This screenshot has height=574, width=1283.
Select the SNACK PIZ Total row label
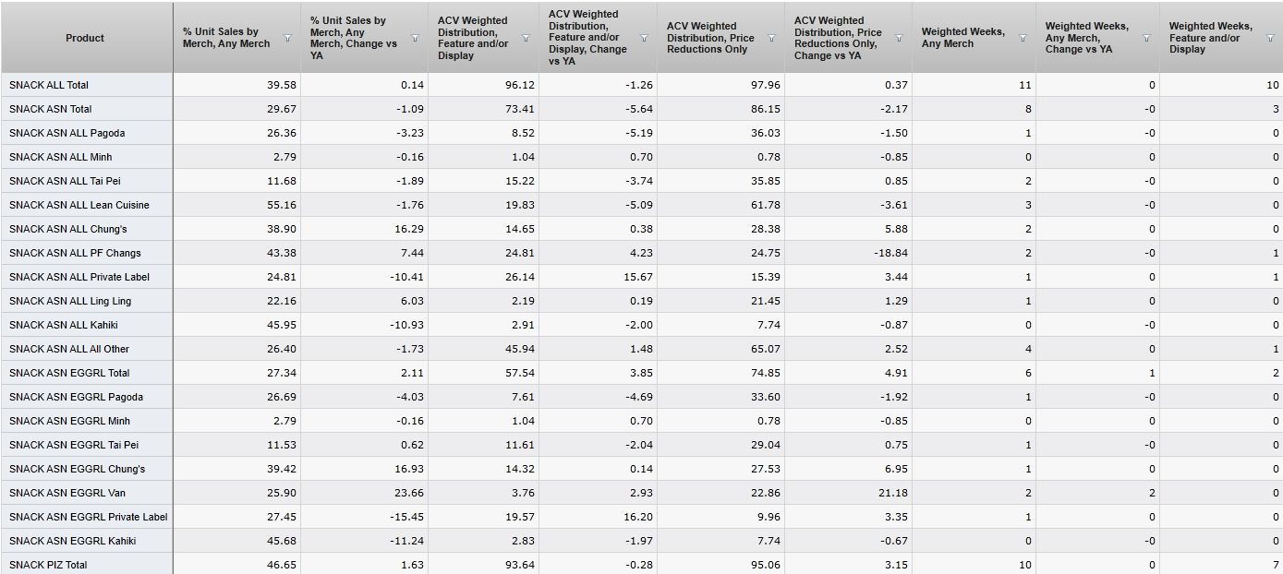(48, 565)
